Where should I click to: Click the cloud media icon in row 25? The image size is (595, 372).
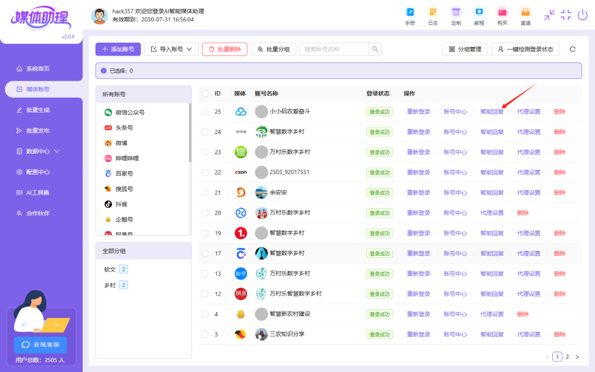[240, 112]
